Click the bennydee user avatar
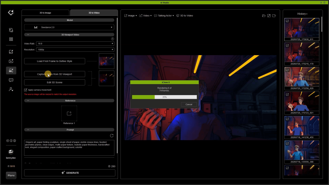329x185 pixels. pos(11,152)
